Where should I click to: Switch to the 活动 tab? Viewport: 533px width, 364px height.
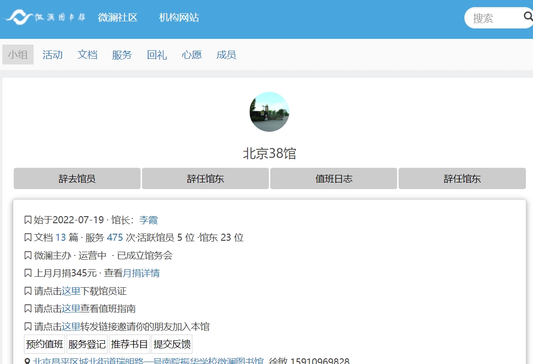[53, 55]
